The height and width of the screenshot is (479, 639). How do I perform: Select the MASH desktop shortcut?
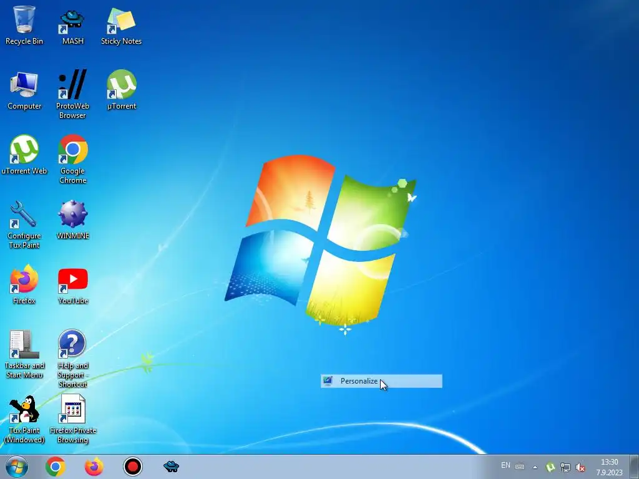72,25
